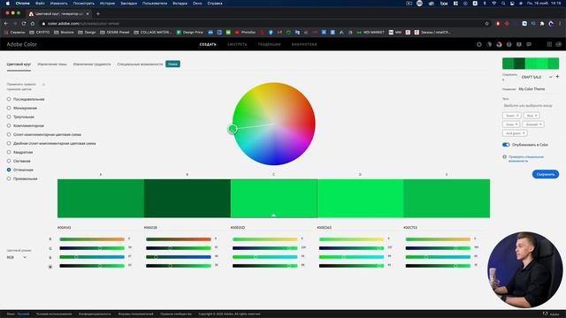Select the Произвольная harmony rule
The height and width of the screenshot is (318, 566).
click(22, 178)
